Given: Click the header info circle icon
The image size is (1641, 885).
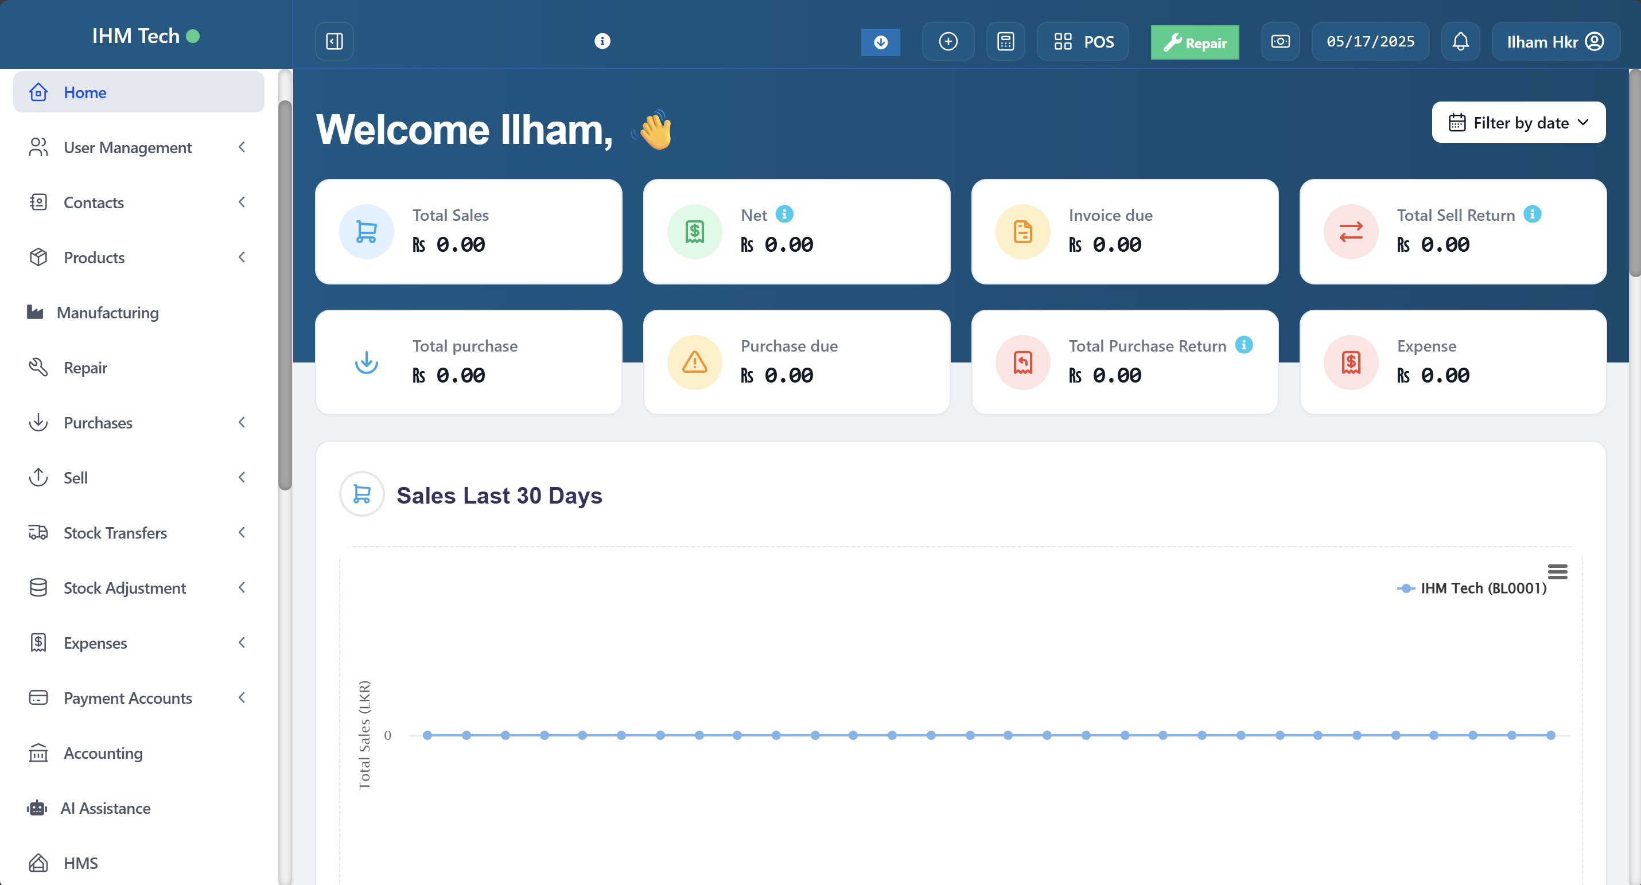Looking at the screenshot, I should (x=602, y=41).
